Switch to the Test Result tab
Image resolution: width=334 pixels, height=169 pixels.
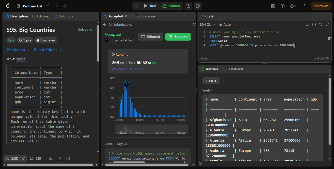click(232, 69)
